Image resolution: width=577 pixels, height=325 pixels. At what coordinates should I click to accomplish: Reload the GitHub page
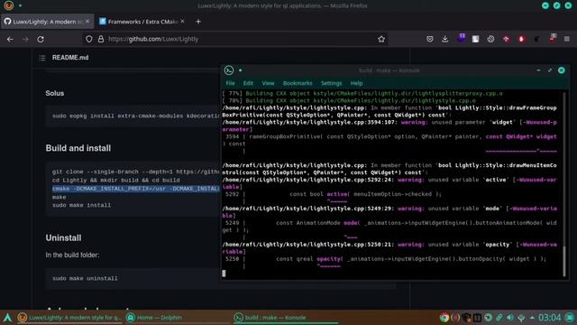coord(41,39)
